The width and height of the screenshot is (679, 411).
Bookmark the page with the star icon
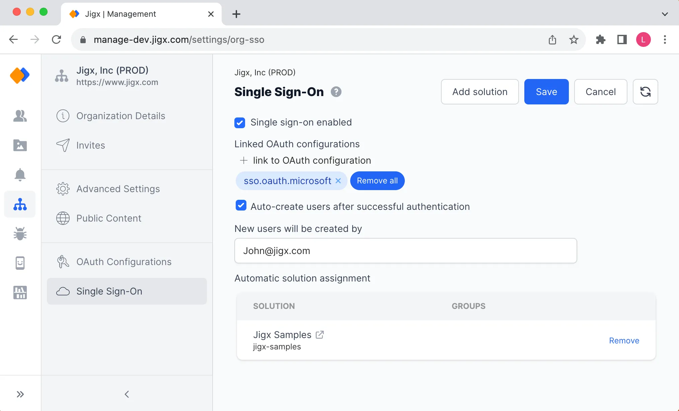[574, 39]
